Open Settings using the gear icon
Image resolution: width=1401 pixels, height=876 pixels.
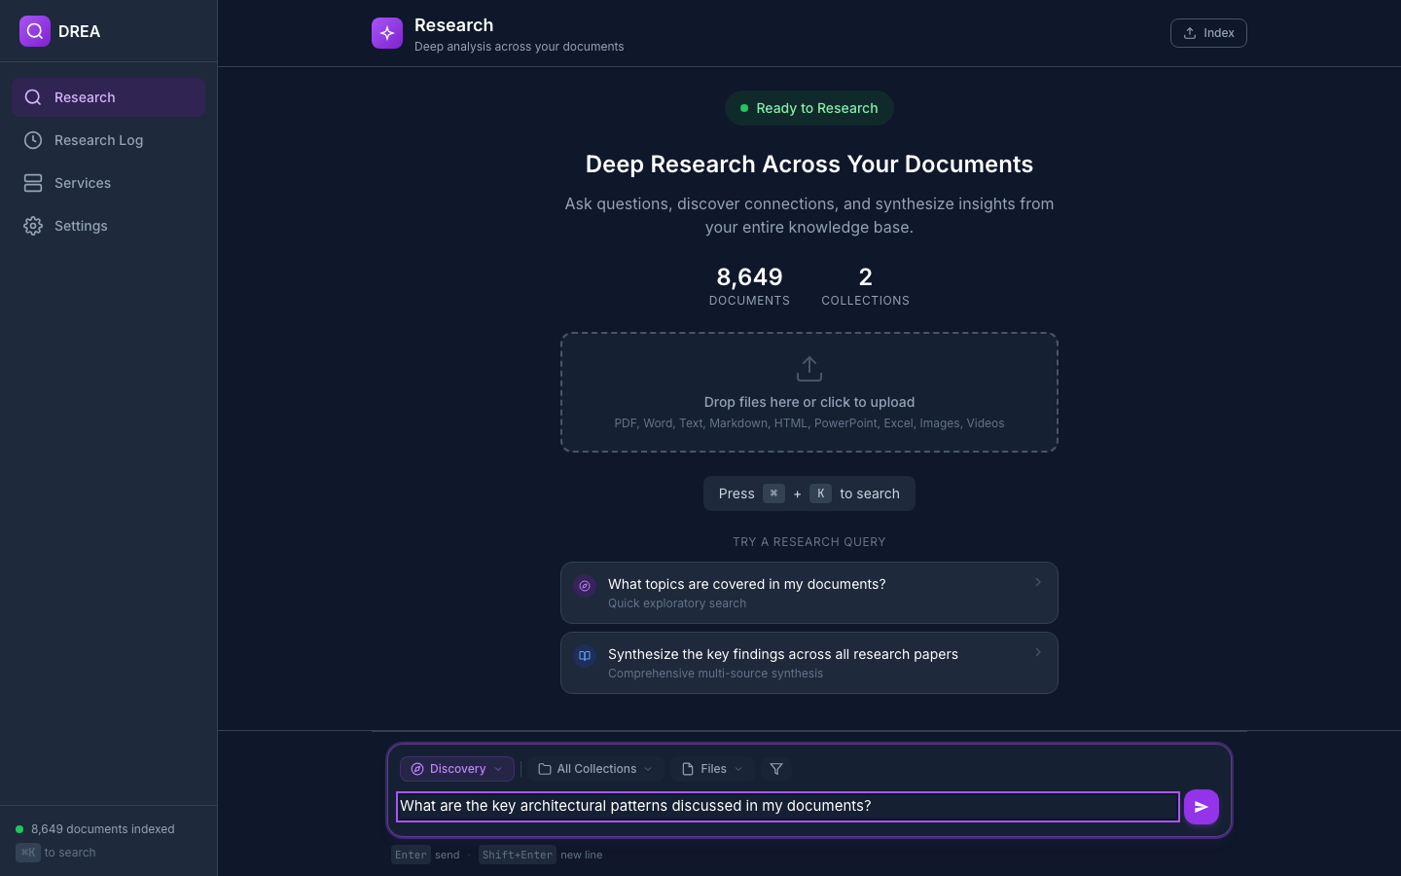pos(33,226)
